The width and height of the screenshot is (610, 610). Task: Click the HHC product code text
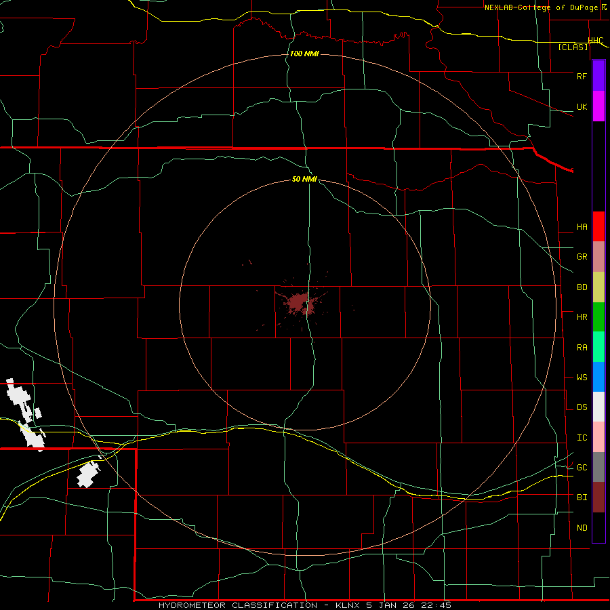(595, 41)
